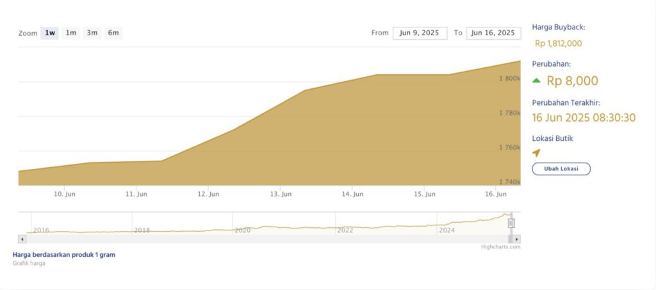
Task: Click the green upward change triangle
Action: 537,81
